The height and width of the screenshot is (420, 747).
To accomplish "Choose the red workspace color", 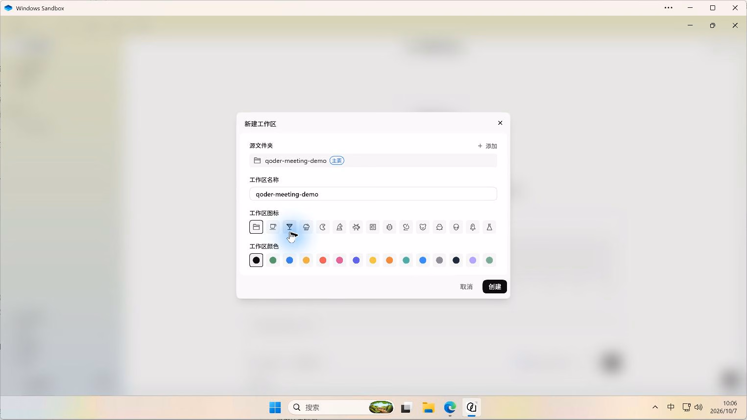I will coord(323,260).
